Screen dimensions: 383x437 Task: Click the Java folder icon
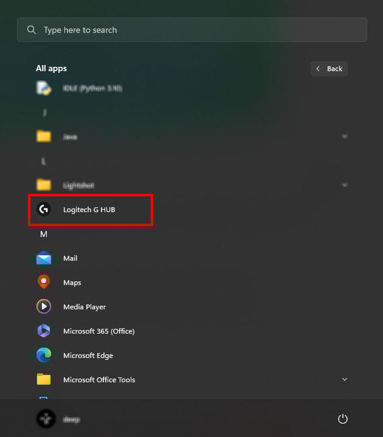(x=44, y=136)
